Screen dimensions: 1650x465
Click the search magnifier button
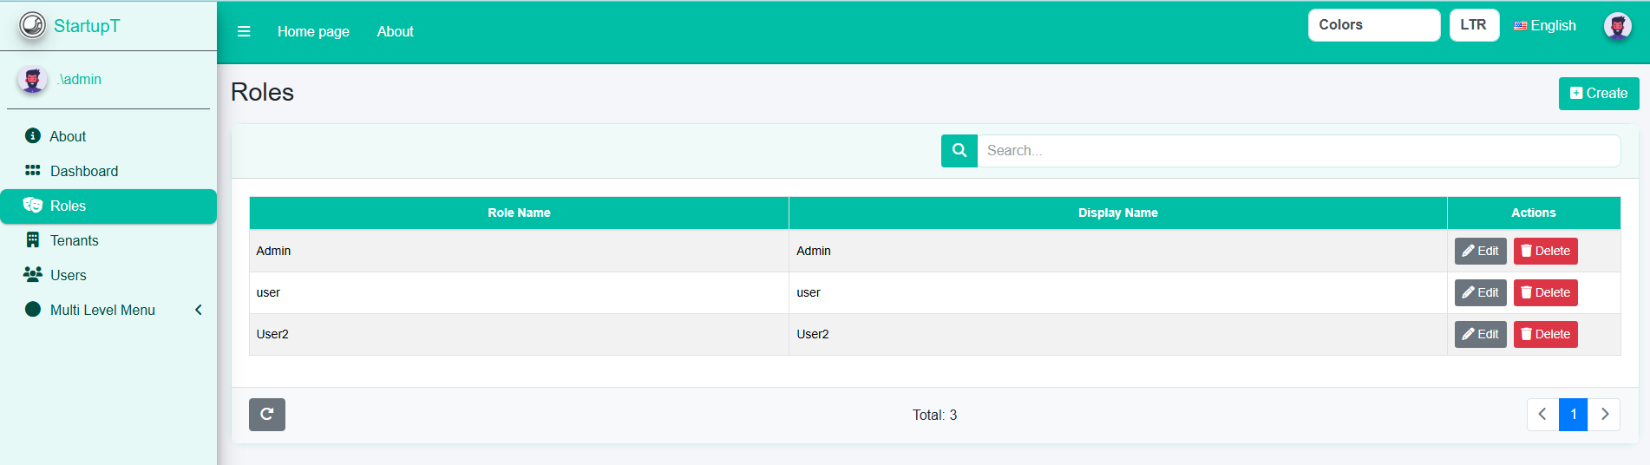pos(959,150)
